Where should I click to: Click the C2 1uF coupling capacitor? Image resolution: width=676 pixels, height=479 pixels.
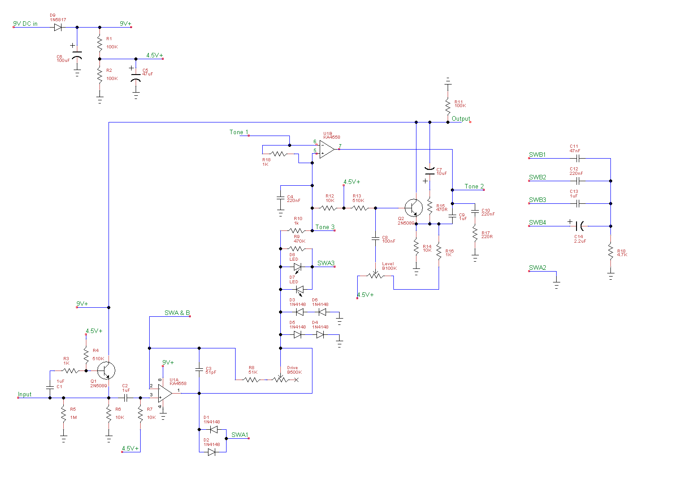[127, 398]
